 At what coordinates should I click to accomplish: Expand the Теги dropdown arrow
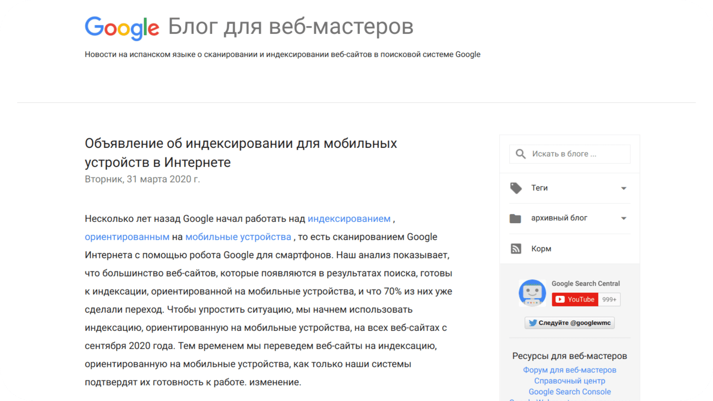[624, 188]
